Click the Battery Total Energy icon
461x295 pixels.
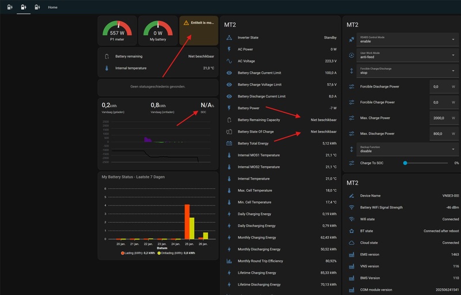[x=229, y=143]
